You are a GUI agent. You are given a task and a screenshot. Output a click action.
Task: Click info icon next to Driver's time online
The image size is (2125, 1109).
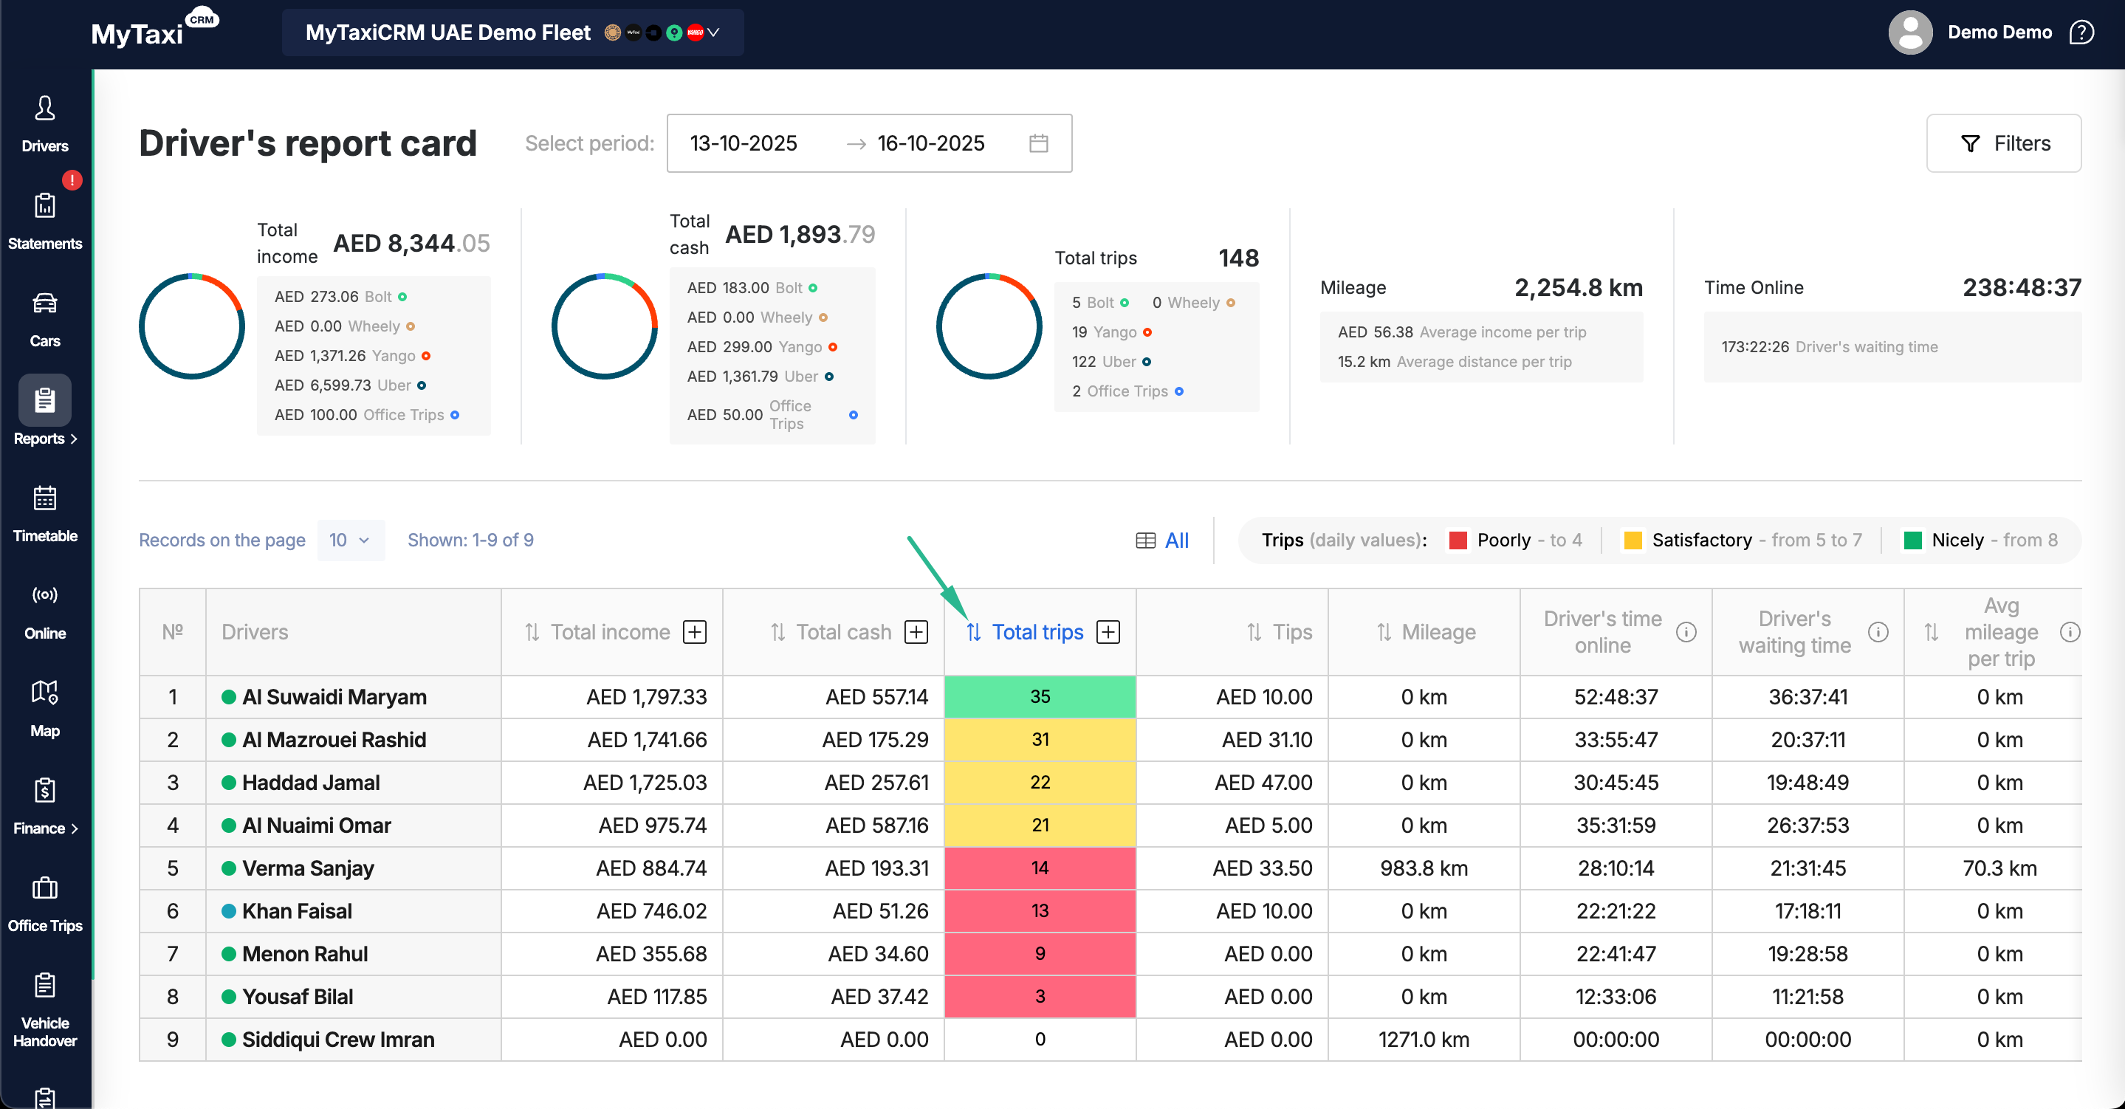tap(1686, 632)
